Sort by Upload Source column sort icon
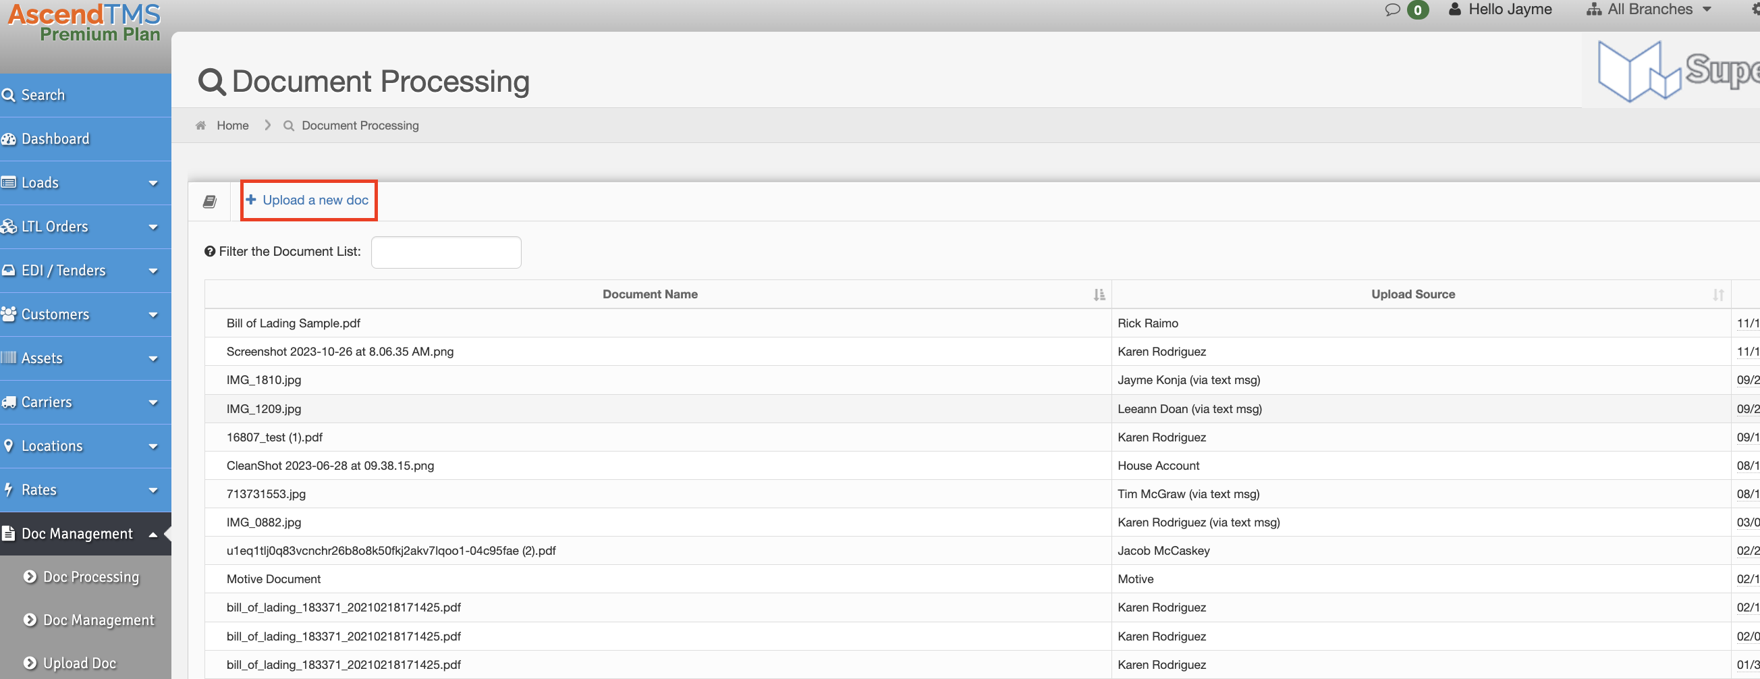The width and height of the screenshot is (1760, 679). [1717, 295]
